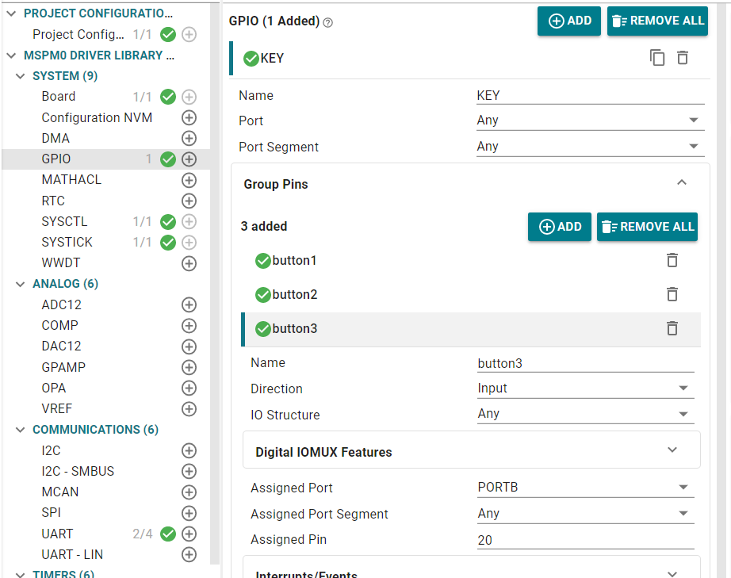Expand the Interrupts/Events section
Image resolution: width=731 pixels, height=578 pixels.
672,574
